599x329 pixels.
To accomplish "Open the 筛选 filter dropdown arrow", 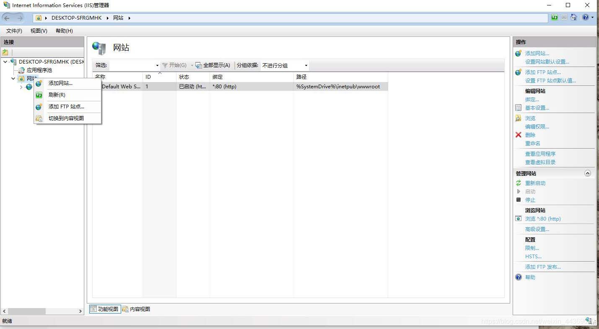I will (157, 66).
